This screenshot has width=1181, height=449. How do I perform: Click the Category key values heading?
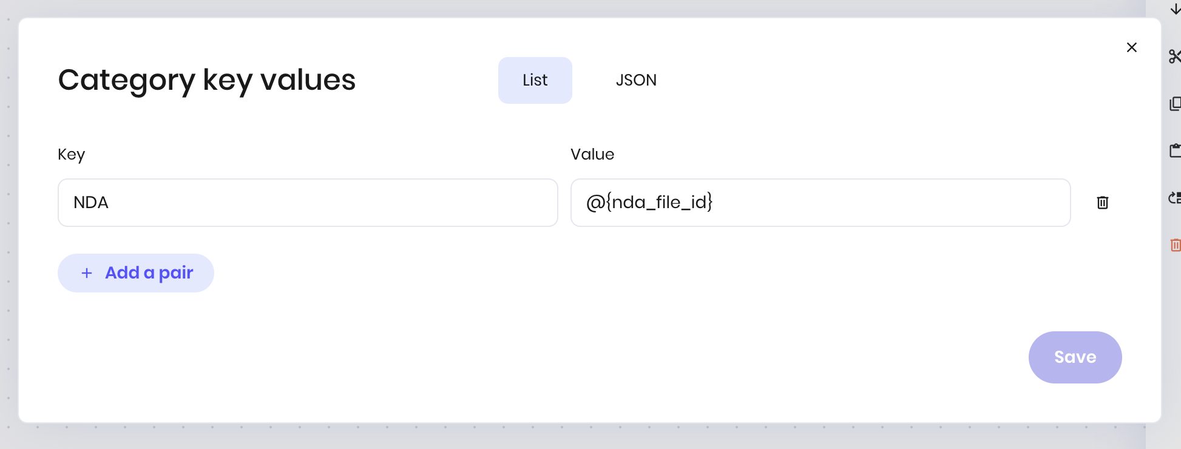pyautogui.click(x=206, y=80)
